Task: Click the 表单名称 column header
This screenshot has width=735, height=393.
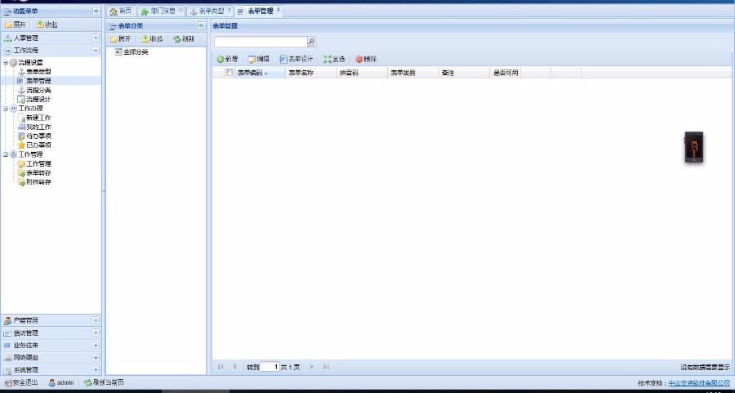Action: [311, 73]
